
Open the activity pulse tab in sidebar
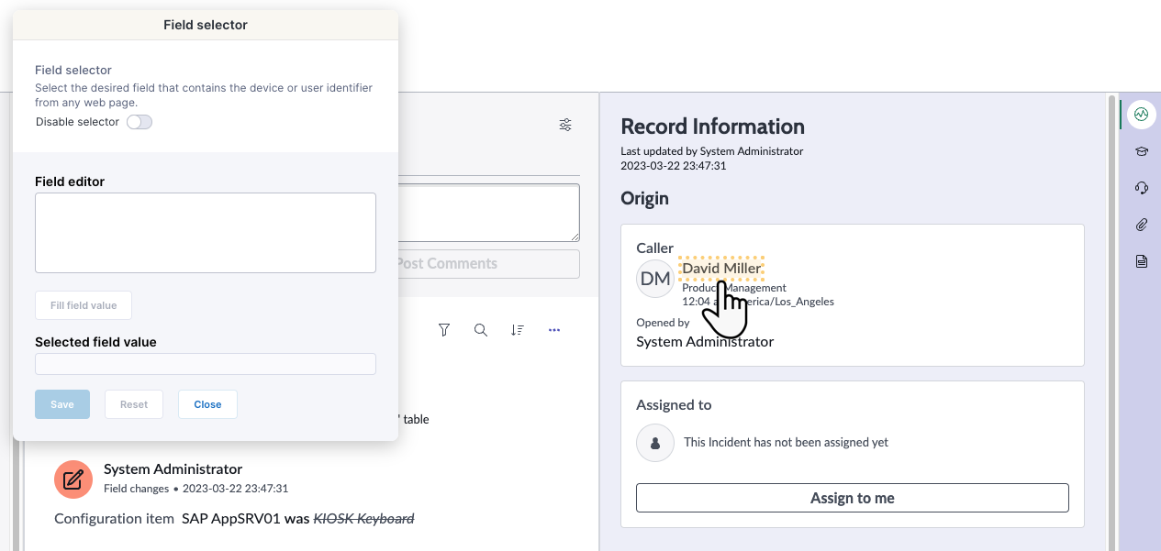[x=1141, y=115]
